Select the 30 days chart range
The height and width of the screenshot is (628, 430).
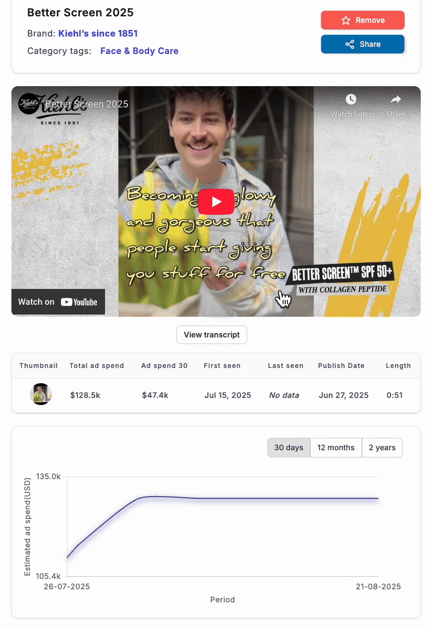click(x=289, y=448)
